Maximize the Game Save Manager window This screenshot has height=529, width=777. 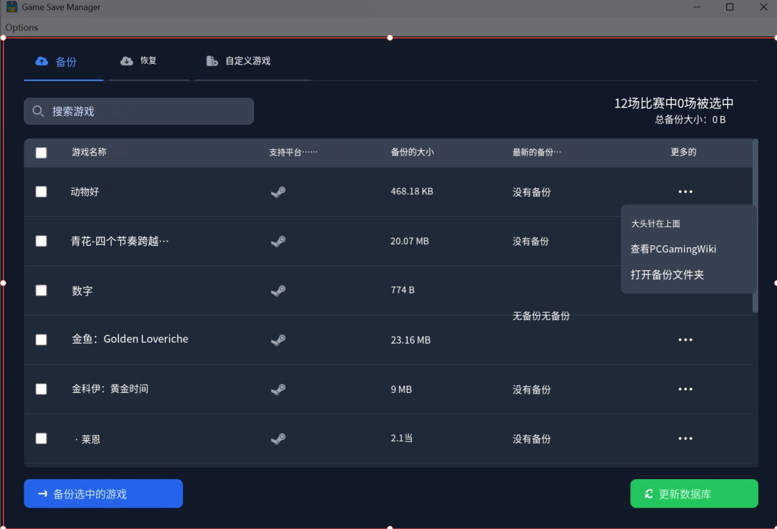coord(730,7)
